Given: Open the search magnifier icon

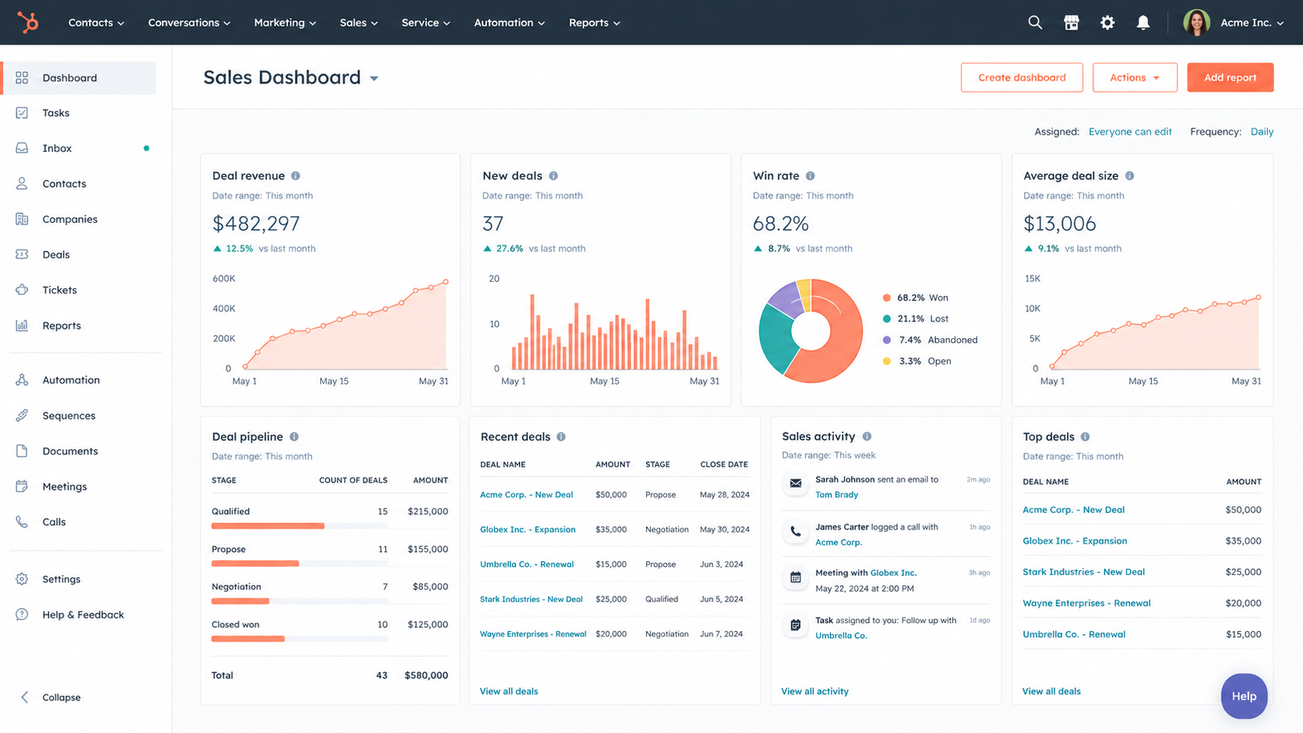Looking at the screenshot, I should tap(1035, 23).
